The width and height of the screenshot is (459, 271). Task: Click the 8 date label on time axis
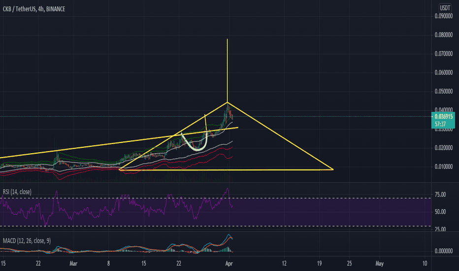[x=109, y=264]
